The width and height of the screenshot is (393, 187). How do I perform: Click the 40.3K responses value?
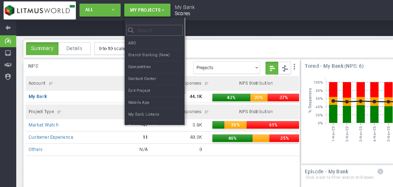point(195,137)
